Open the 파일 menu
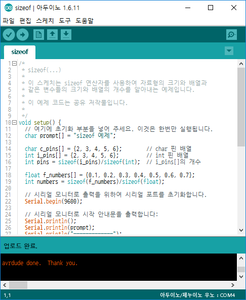Viewport: 246px width, 300px height. click(x=9, y=21)
